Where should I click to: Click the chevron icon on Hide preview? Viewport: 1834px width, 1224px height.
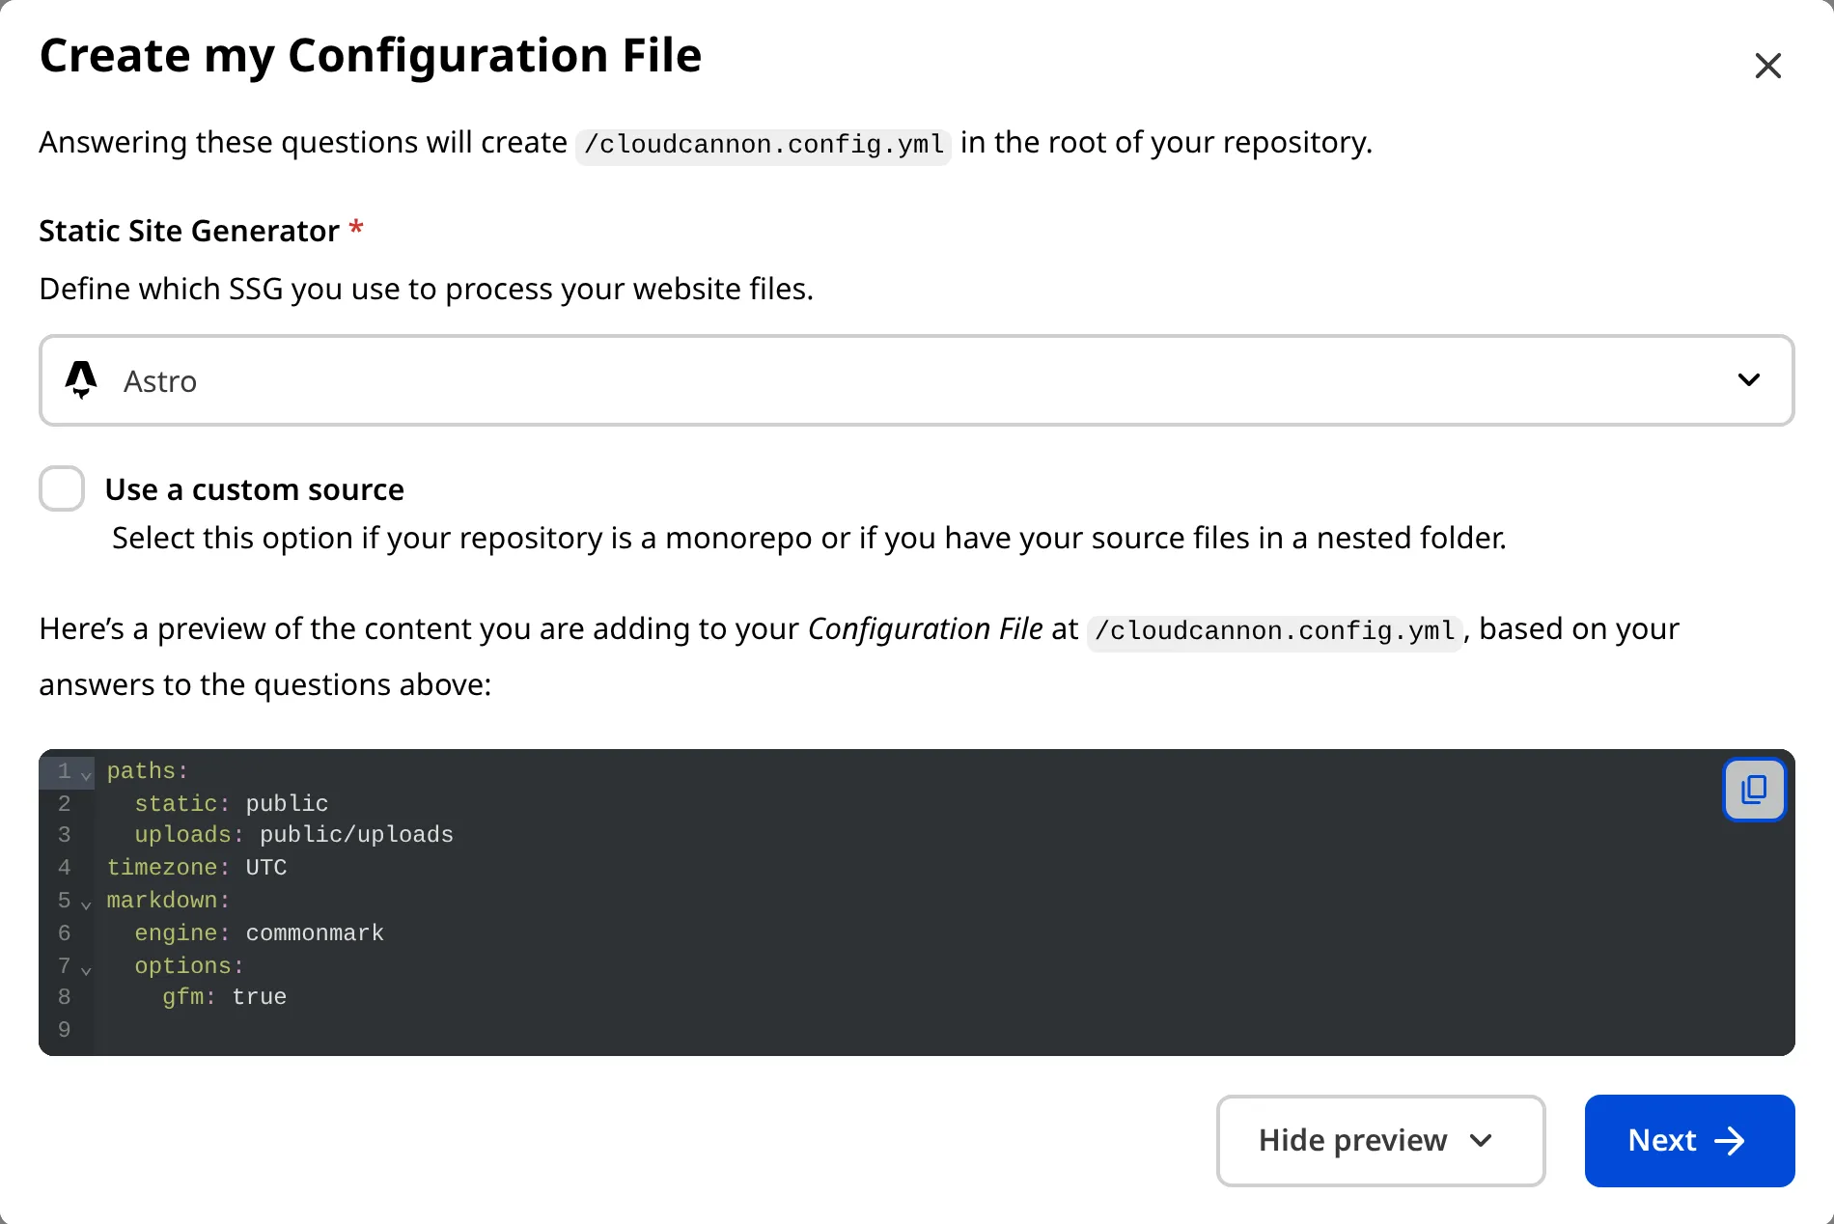(1481, 1141)
